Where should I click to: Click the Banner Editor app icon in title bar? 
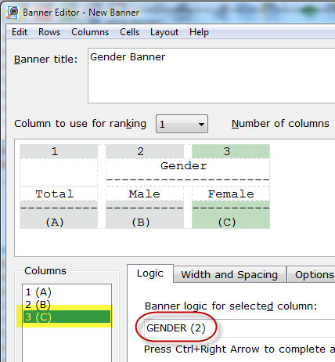click(13, 13)
